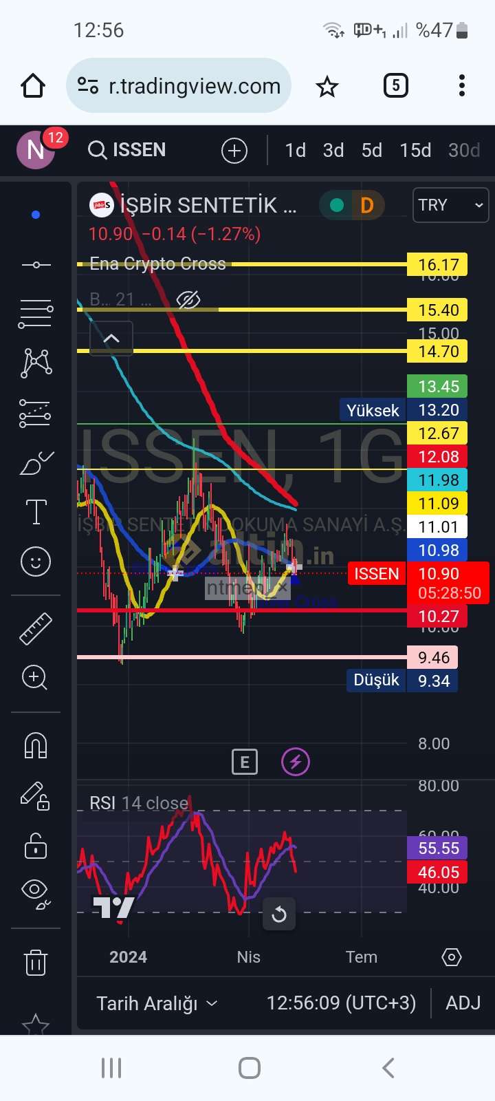The image size is (495, 1101).
Task: Select the 5d time range
Action: point(372,150)
